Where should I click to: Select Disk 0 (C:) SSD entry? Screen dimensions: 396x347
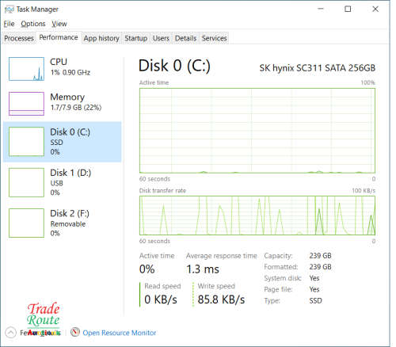[x=63, y=142]
